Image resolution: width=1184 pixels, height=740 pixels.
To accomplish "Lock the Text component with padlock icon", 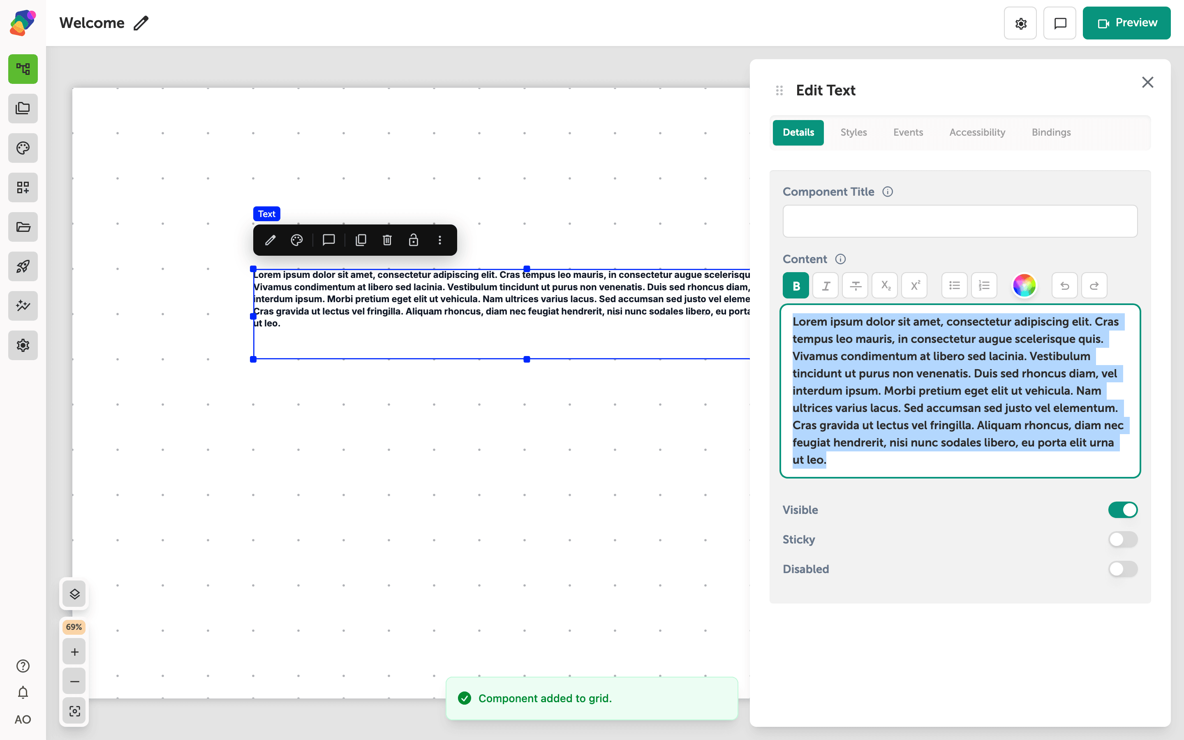I will [414, 240].
